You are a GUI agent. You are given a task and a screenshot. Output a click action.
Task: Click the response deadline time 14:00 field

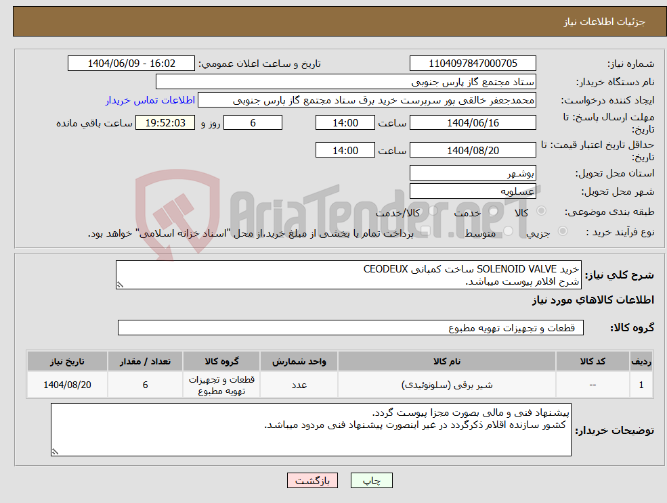coord(345,123)
